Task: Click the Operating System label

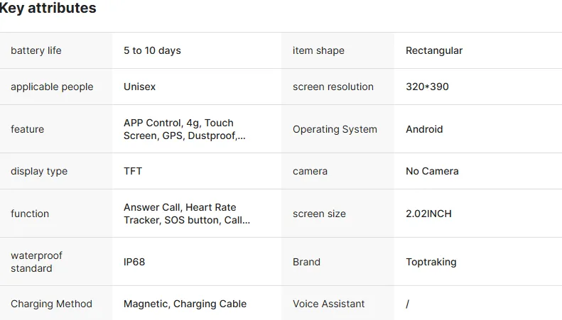Action: (335, 129)
